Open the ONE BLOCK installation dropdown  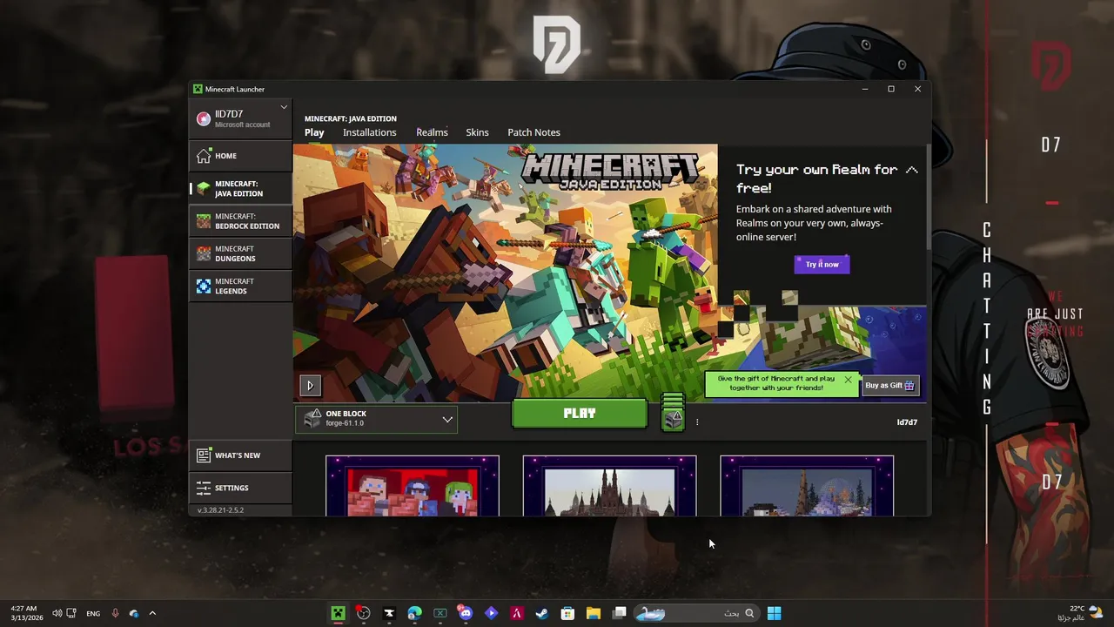[376, 419]
